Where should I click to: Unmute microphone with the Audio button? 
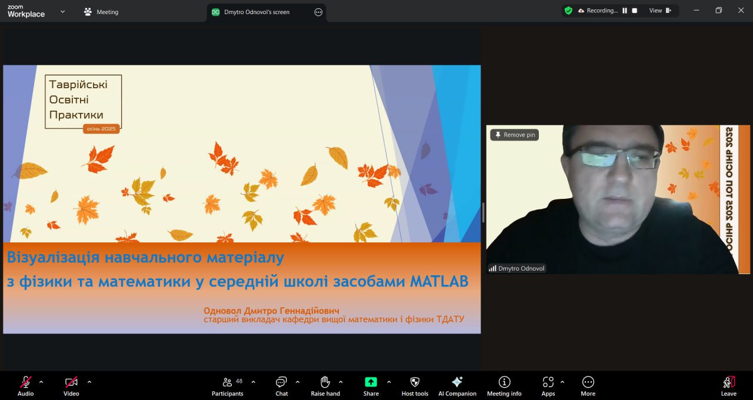[26, 386]
